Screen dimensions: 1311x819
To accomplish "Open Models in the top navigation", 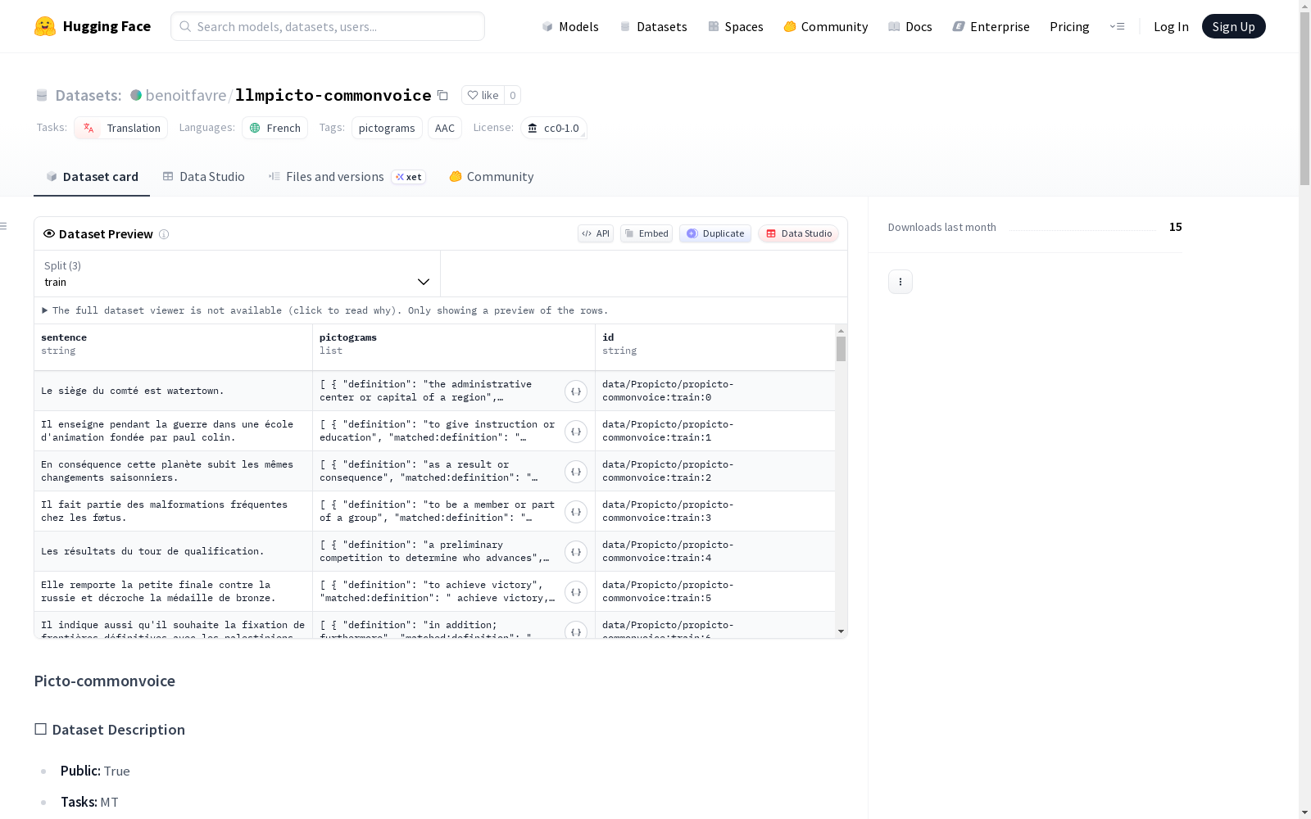I will (x=570, y=26).
